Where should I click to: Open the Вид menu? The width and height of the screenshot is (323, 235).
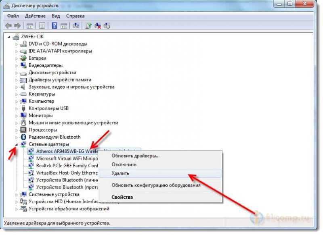(x=56, y=16)
